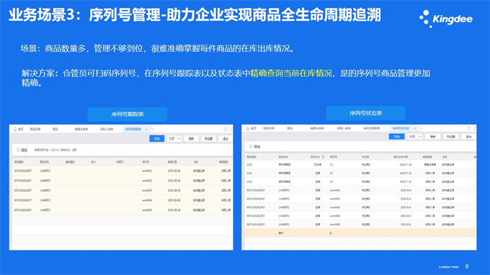Click the help circle icon in left window

[226, 130]
